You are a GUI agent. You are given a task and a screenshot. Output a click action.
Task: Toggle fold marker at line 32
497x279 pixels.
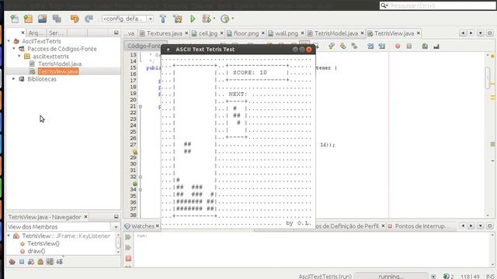tap(141, 177)
